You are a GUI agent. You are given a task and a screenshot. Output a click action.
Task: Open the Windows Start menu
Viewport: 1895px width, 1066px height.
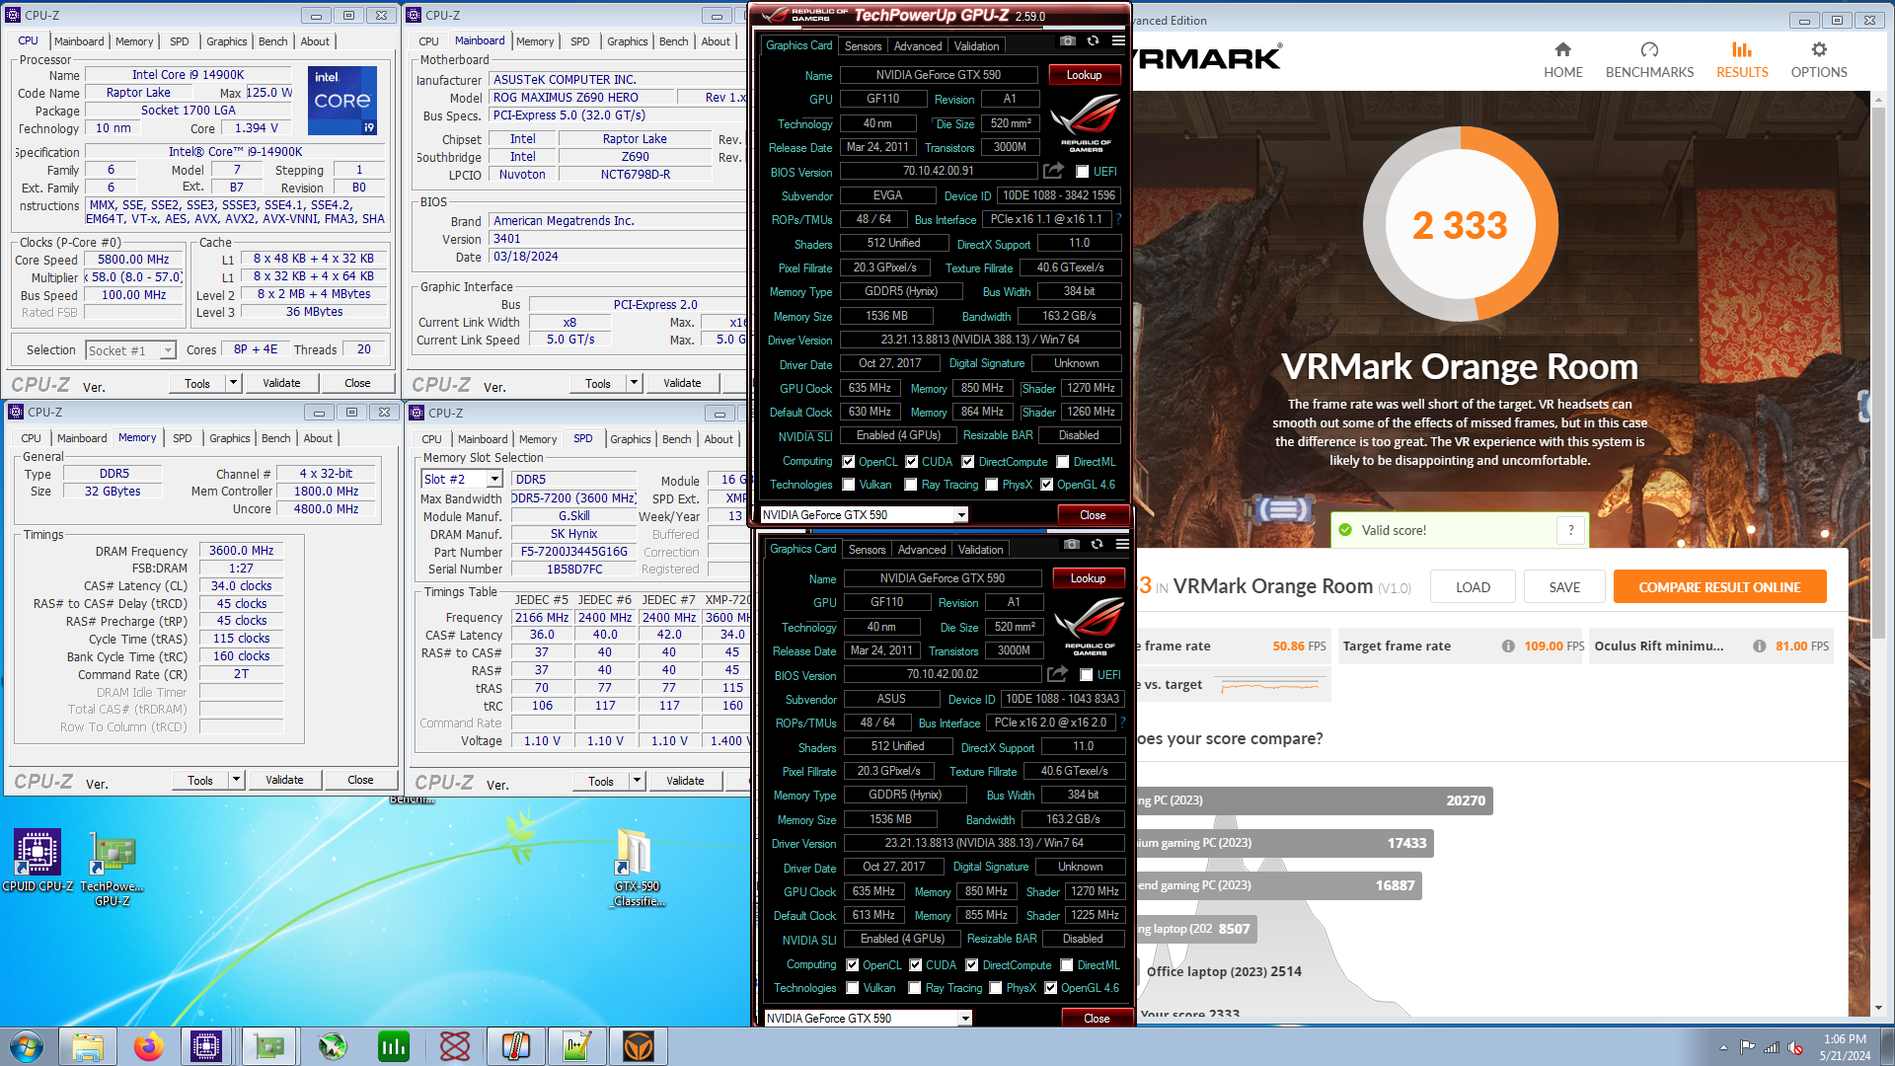pyautogui.click(x=26, y=1046)
